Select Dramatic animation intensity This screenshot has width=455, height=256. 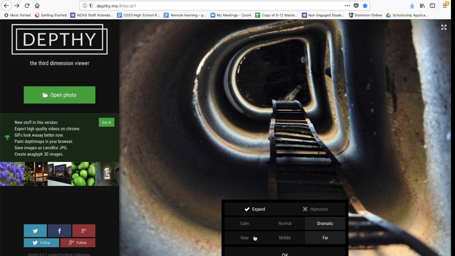[325, 223]
